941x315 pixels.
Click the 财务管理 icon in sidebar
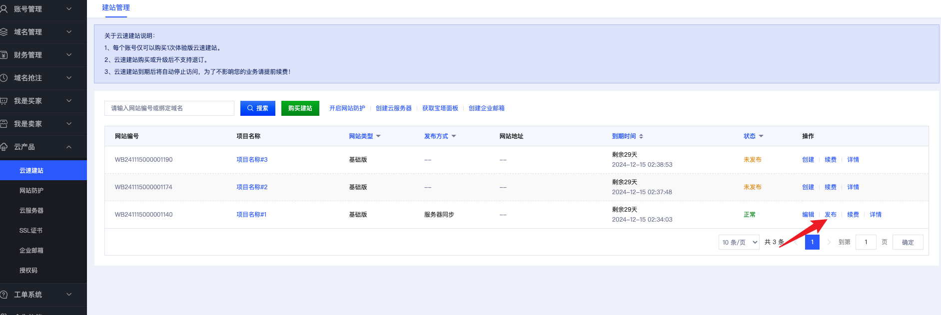[3, 55]
